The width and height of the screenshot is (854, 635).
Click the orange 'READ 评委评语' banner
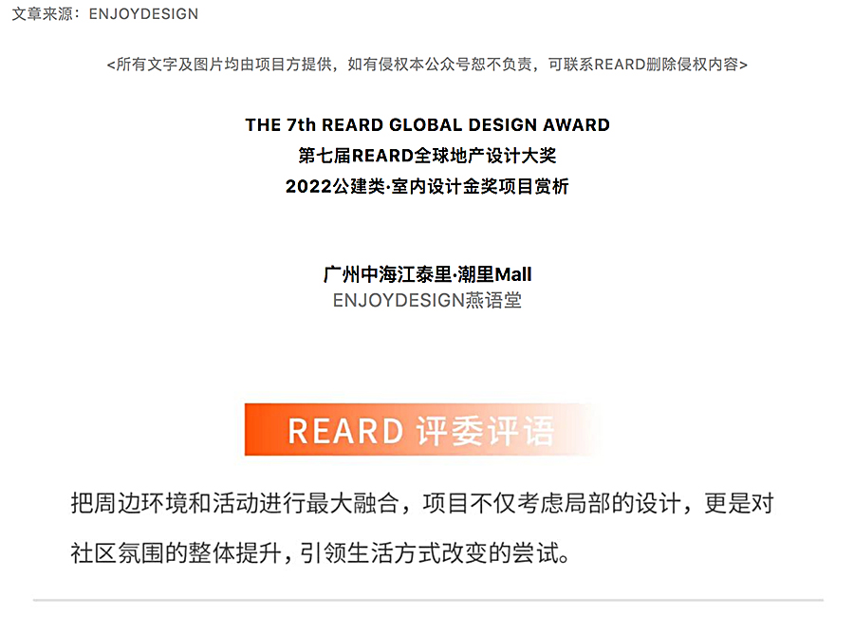click(420, 430)
